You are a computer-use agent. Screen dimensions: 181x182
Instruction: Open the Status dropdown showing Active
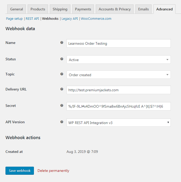[x=119, y=60]
